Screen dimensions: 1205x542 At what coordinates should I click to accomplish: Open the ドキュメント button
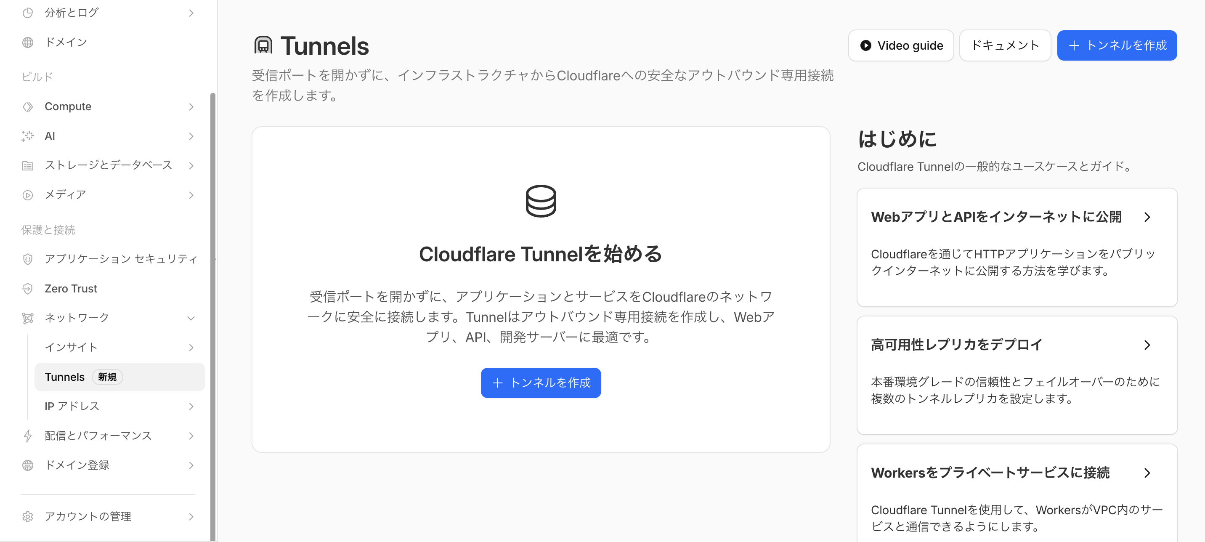pyautogui.click(x=1005, y=45)
